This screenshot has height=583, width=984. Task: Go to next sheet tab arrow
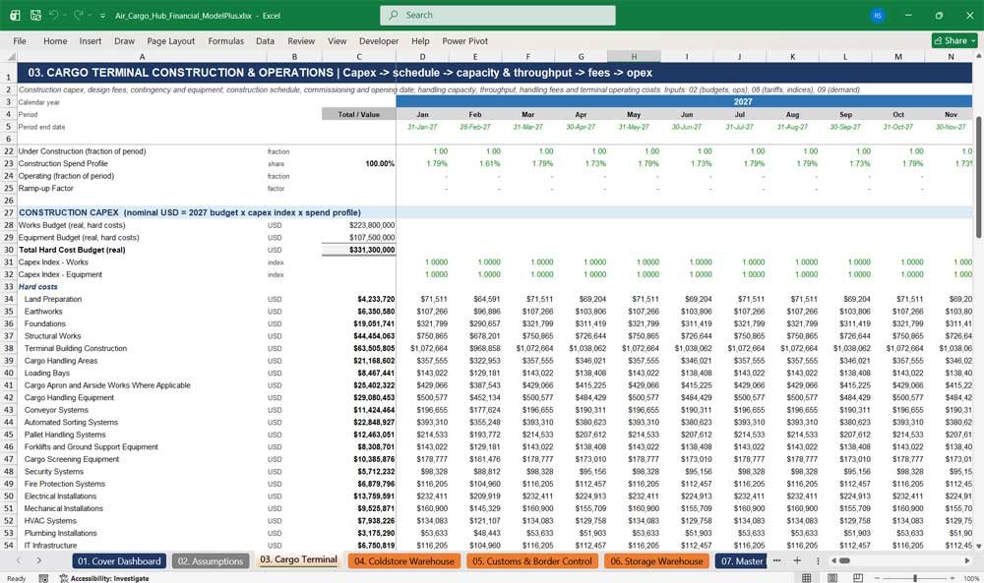coord(39,560)
